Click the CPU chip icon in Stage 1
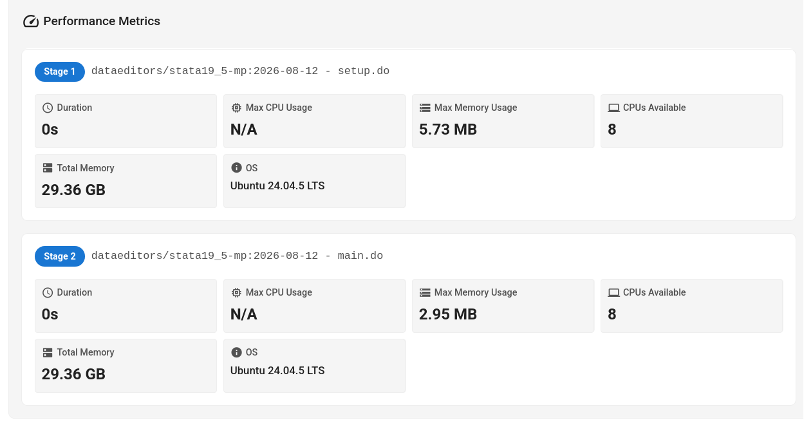 (236, 108)
